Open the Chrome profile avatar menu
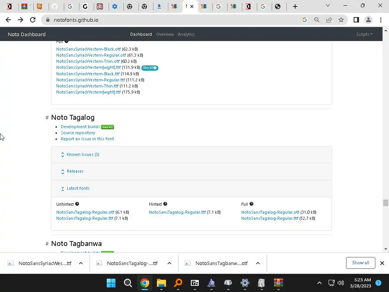Viewport: 389px width, 292px height. click(368, 20)
